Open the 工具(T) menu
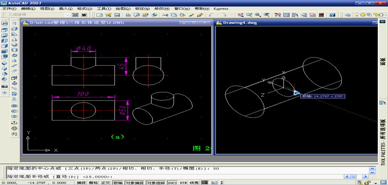 (104, 9)
